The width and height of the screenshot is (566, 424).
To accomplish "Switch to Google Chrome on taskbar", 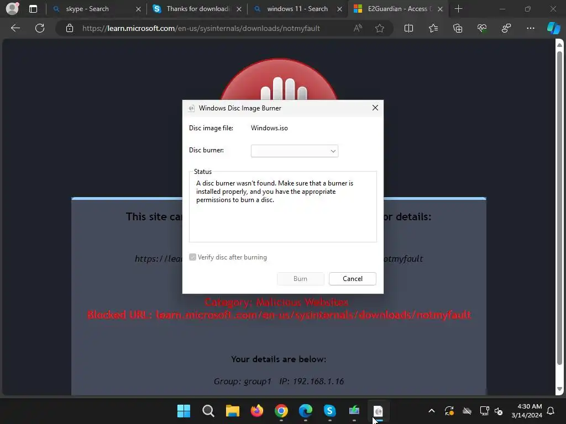I will (281, 411).
